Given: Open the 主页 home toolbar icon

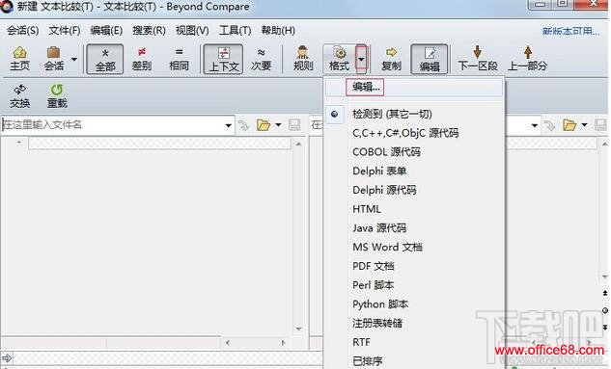Looking at the screenshot, I should coord(20,59).
